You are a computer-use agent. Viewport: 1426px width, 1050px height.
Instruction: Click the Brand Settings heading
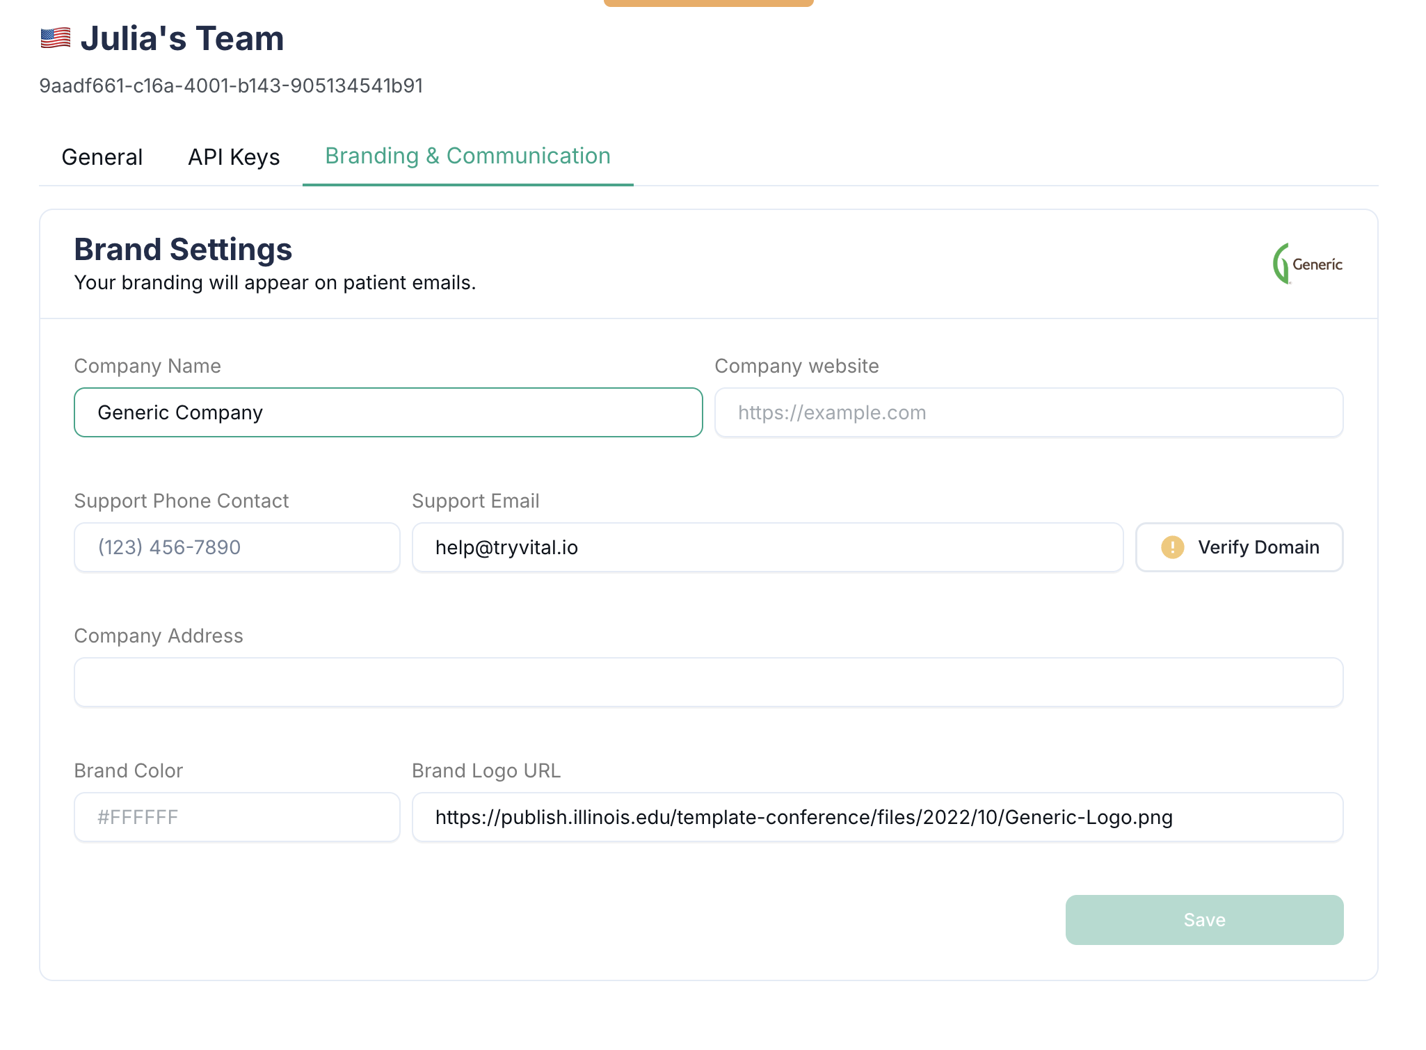pos(183,250)
